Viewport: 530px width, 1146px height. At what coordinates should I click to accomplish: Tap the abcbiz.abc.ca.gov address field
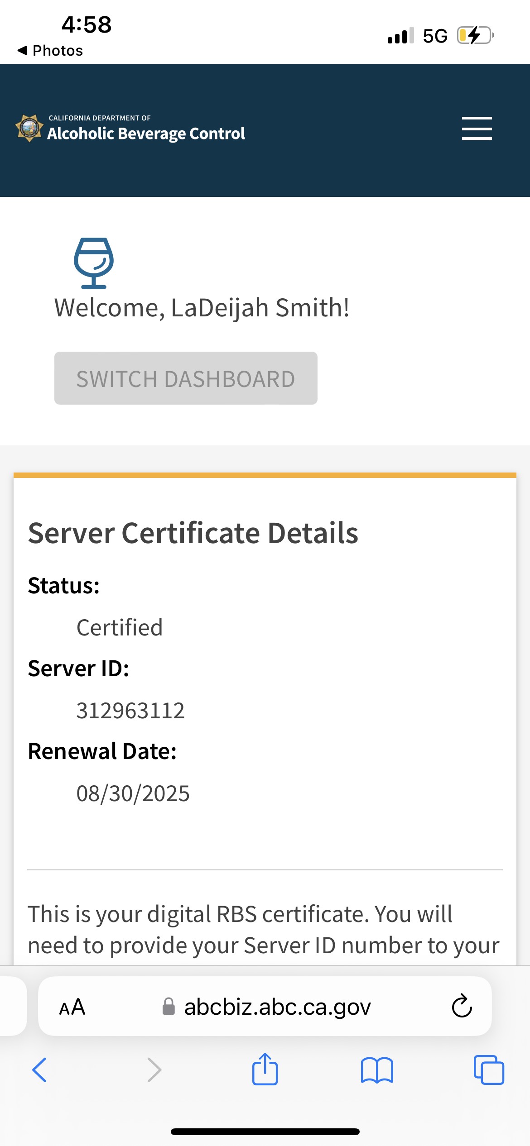click(x=277, y=1007)
